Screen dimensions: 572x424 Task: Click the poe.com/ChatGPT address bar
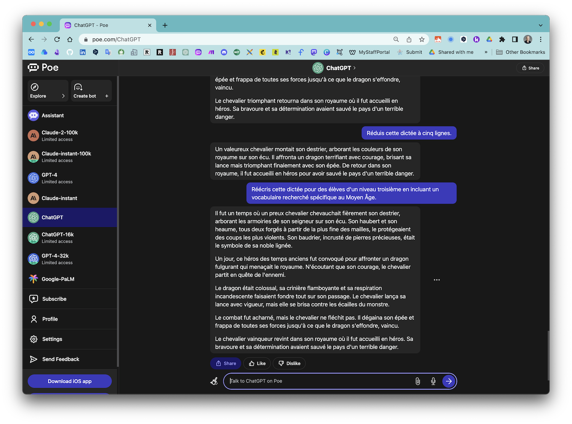tap(236, 39)
